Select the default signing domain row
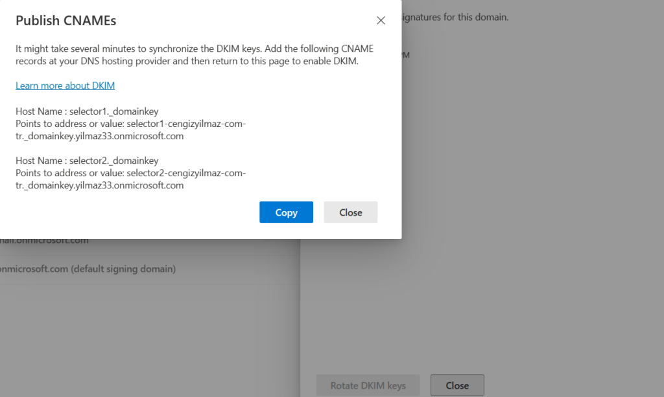The width and height of the screenshot is (664, 397). [x=88, y=269]
